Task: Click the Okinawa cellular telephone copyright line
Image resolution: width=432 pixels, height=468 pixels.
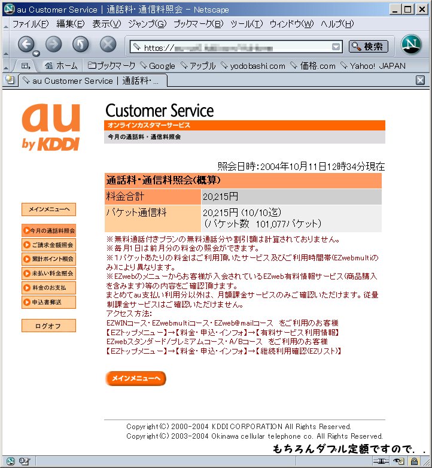Action: [254, 436]
